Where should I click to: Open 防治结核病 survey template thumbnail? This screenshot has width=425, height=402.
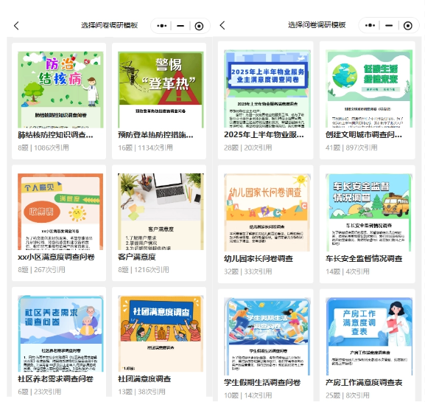click(x=60, y=90)
